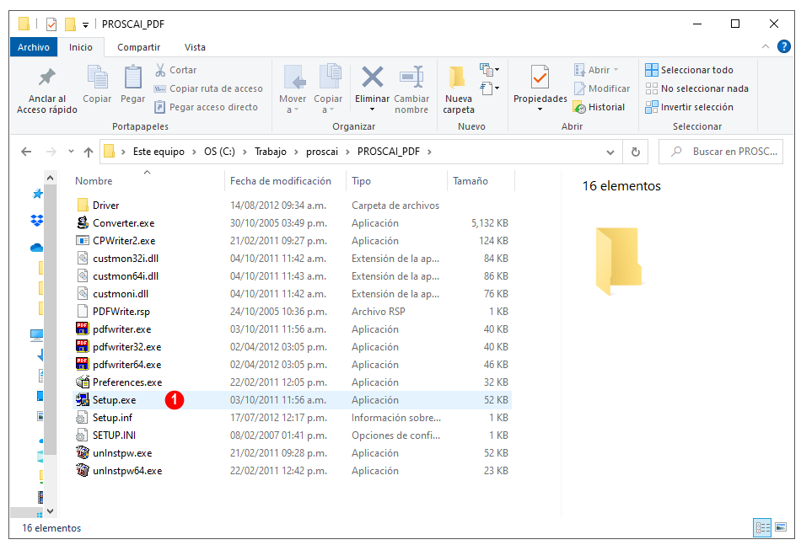Click the Quick access star in sidebar
Screen dimensions: 801x545
[37, 194]
